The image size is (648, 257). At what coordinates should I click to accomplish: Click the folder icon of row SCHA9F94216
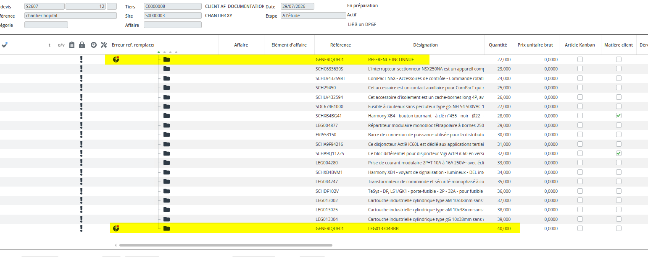166,144
